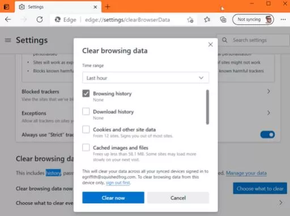The width and height of the screenshot is (290, 216).
Task: Click the edge://settings address bar URL
Action: (x=127, y=20)
